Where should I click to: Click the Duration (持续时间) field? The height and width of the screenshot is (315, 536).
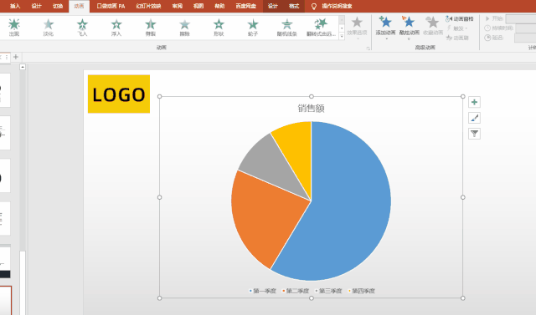click(525, 28)
